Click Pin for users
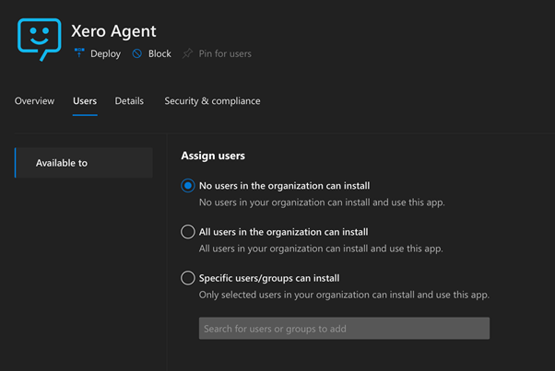Image resolution: width=555 pixels, height=371 pixels. point(225,53)
